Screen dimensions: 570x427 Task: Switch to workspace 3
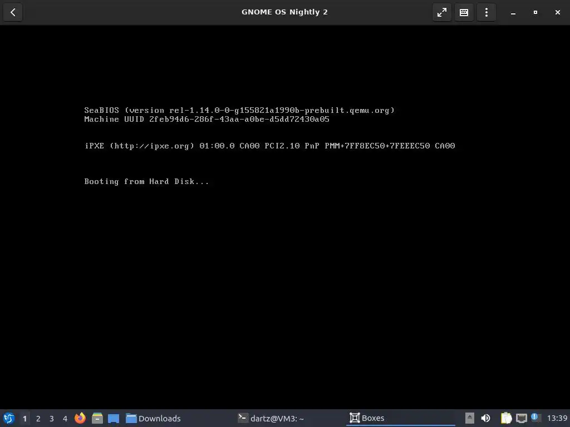click(52, 419)
